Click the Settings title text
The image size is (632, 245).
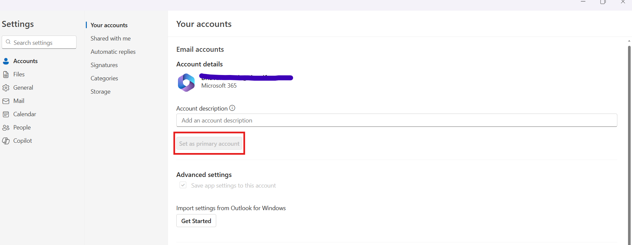18,24
